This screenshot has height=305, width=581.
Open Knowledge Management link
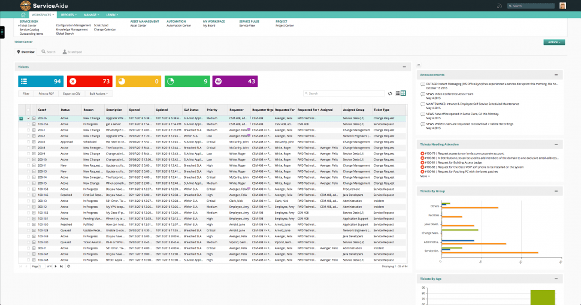point(72,29)
